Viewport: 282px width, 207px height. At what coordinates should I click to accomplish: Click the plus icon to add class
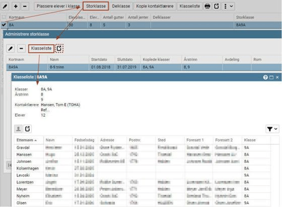15,6
